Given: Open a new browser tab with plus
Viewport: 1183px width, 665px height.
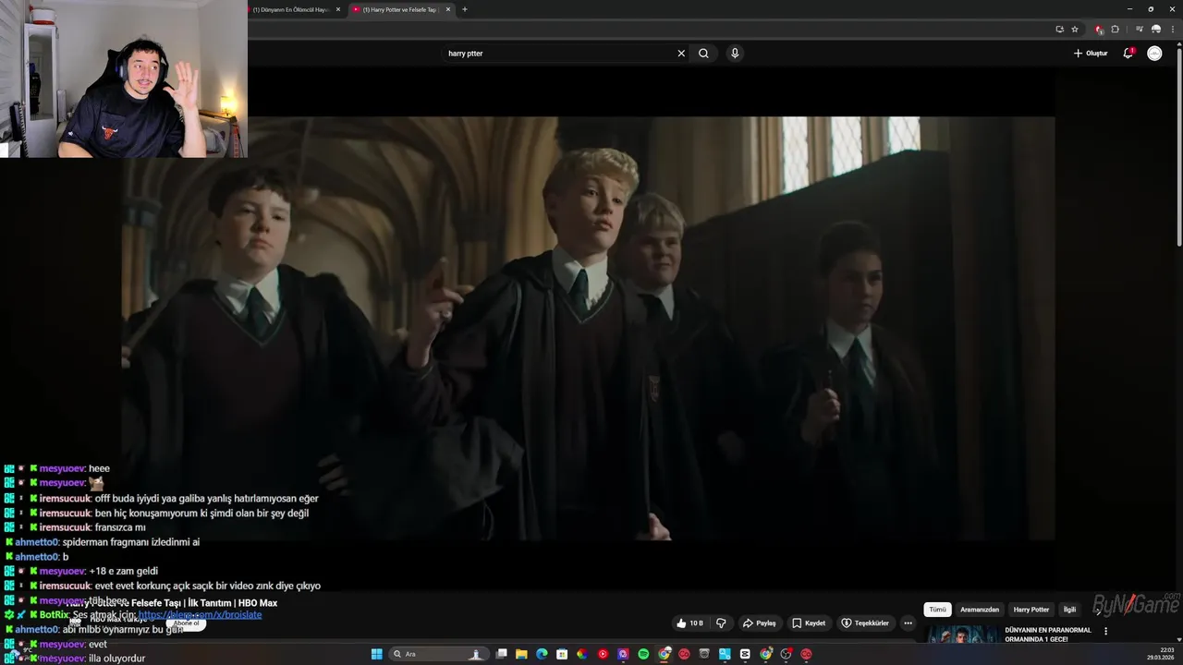Looking at the screenshot, I should 464,9.
